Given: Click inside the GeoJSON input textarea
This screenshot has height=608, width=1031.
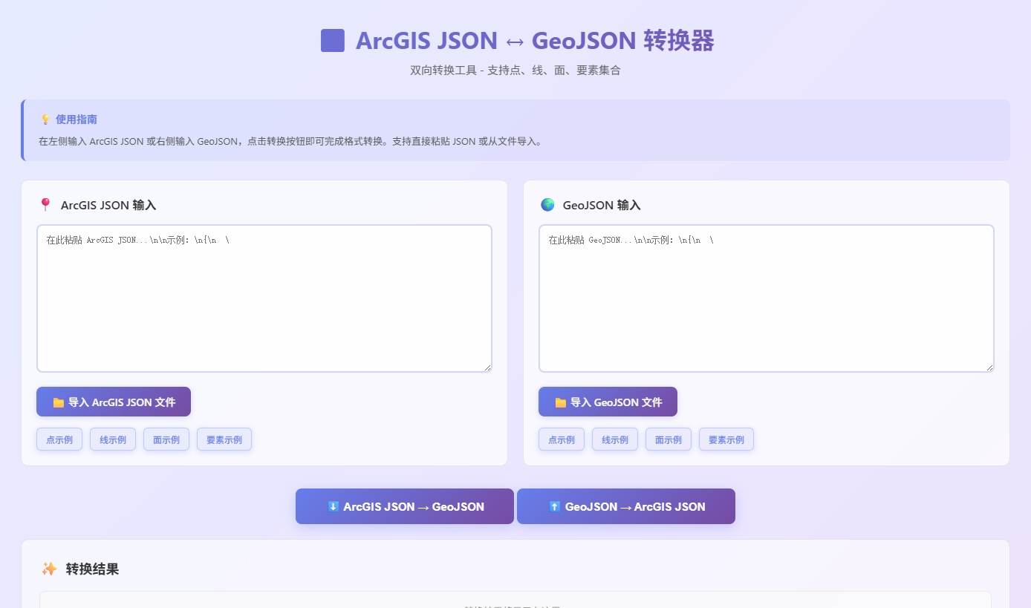Looking at the screenshot, I should [767, 298].
